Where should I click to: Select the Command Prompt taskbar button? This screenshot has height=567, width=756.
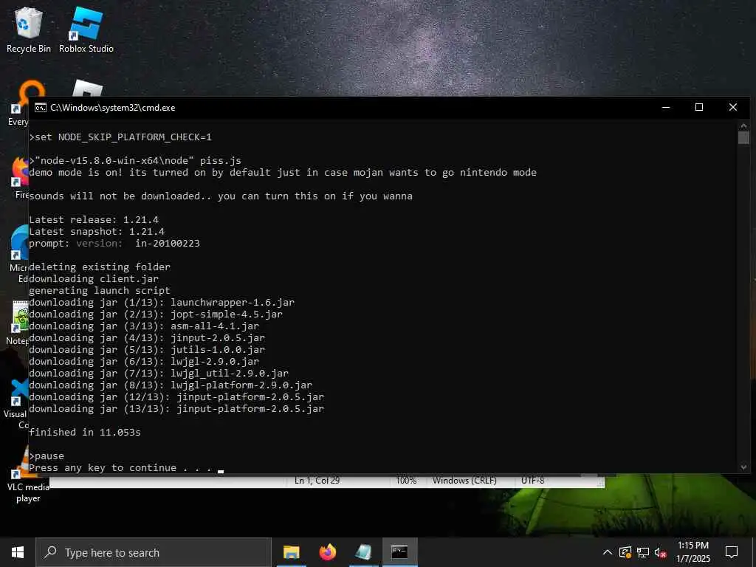click(x=399, y=552)
